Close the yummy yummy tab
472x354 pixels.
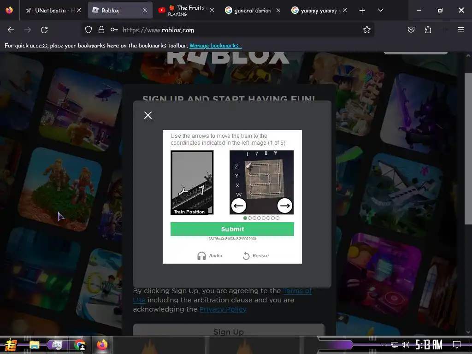[x=345, y=11]
